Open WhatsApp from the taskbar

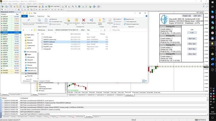click(x=212, y=28)
